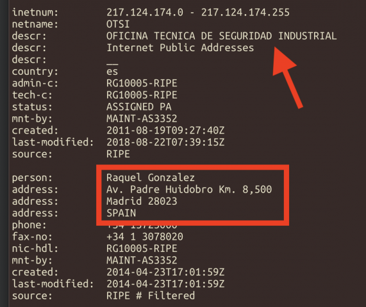Click the inetnum IP range 217.124.174.0 - 217.124.174.255
This screenshot has width=366, height=307.
198,12
